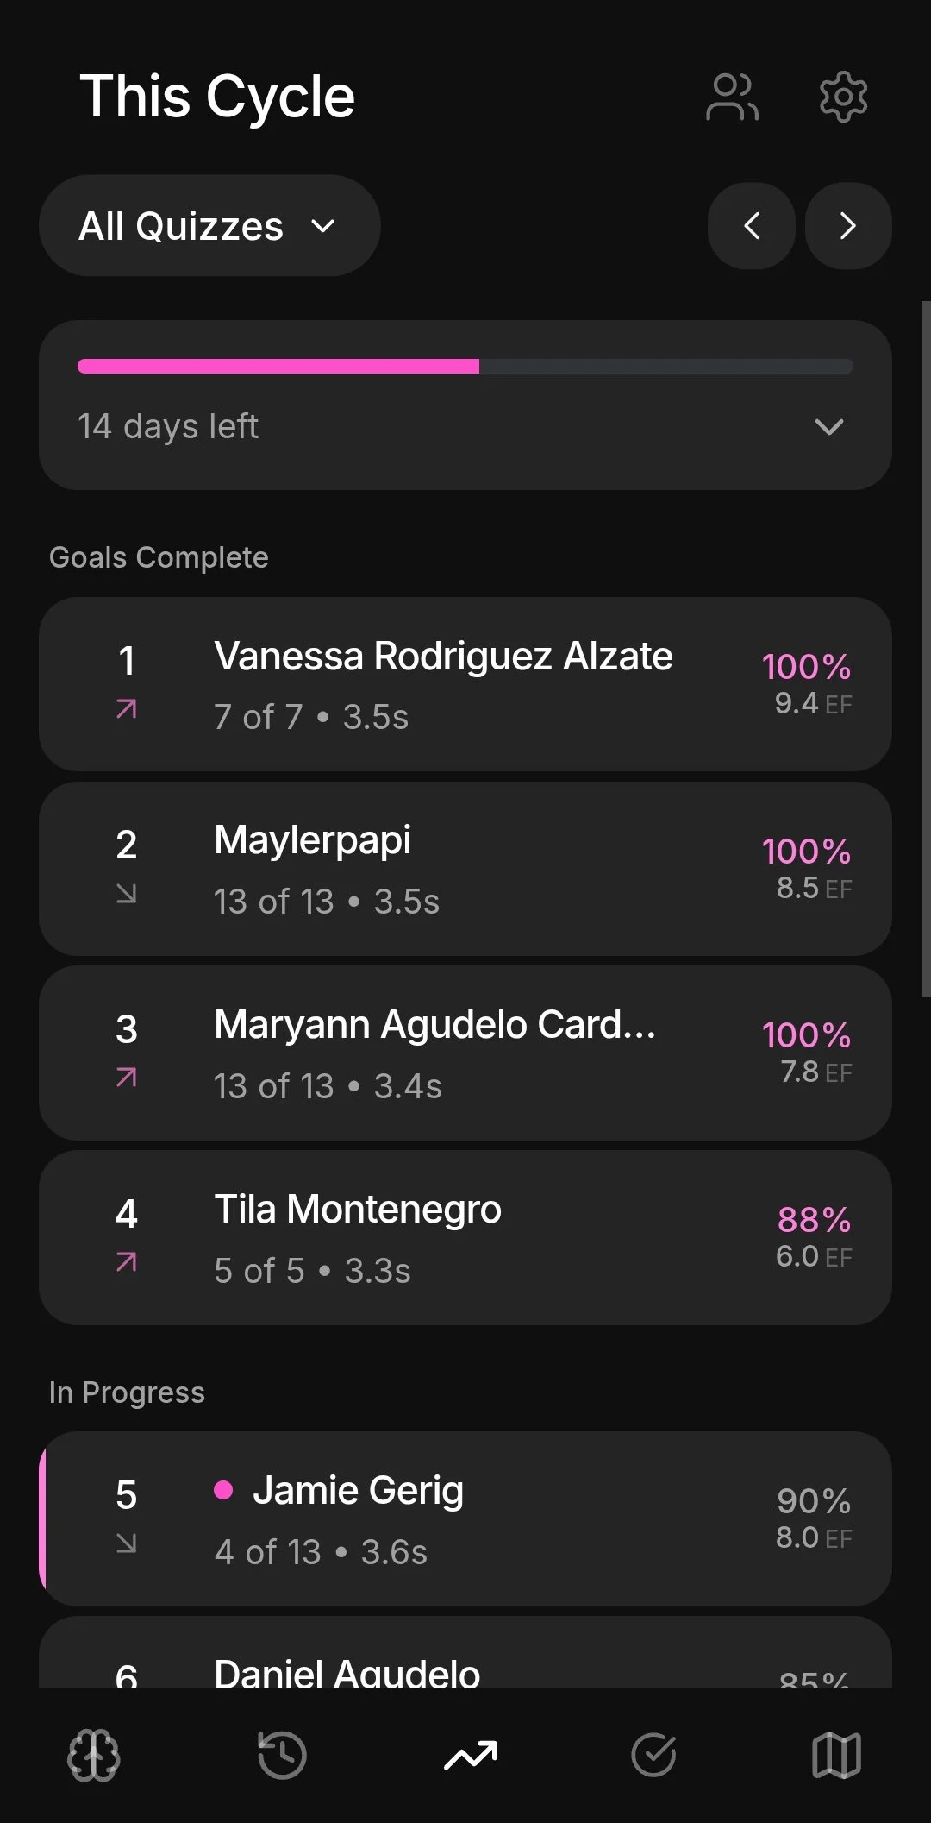Open Maryann Agudelo Card... entry
The height and width of the screenshot is (1823, 931).
pyautogui.click(x=465, y=1053)
